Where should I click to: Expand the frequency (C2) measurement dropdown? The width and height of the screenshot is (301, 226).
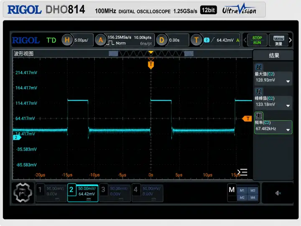288,130
